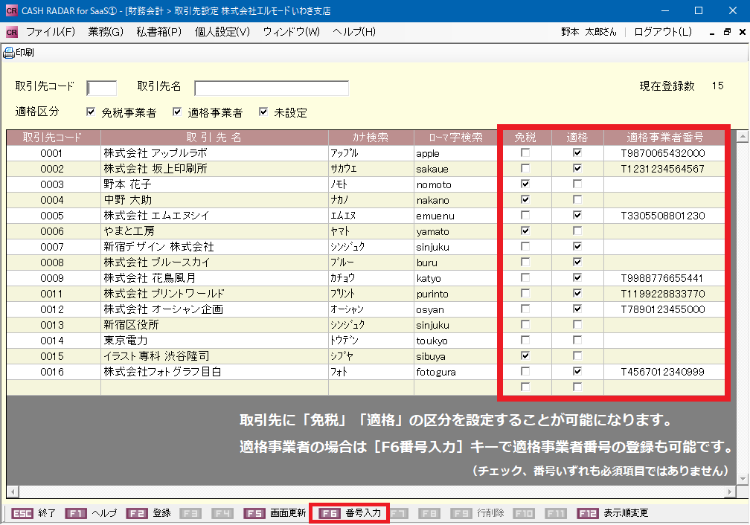Open the 私書箱(P) menu

[x=158, y=32]
